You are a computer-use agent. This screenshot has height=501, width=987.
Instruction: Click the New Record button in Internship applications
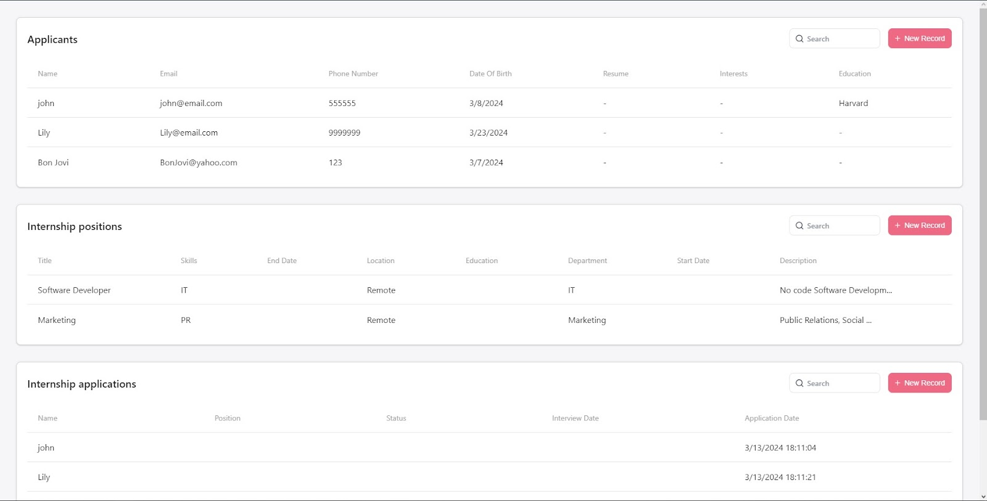point(920,383)
